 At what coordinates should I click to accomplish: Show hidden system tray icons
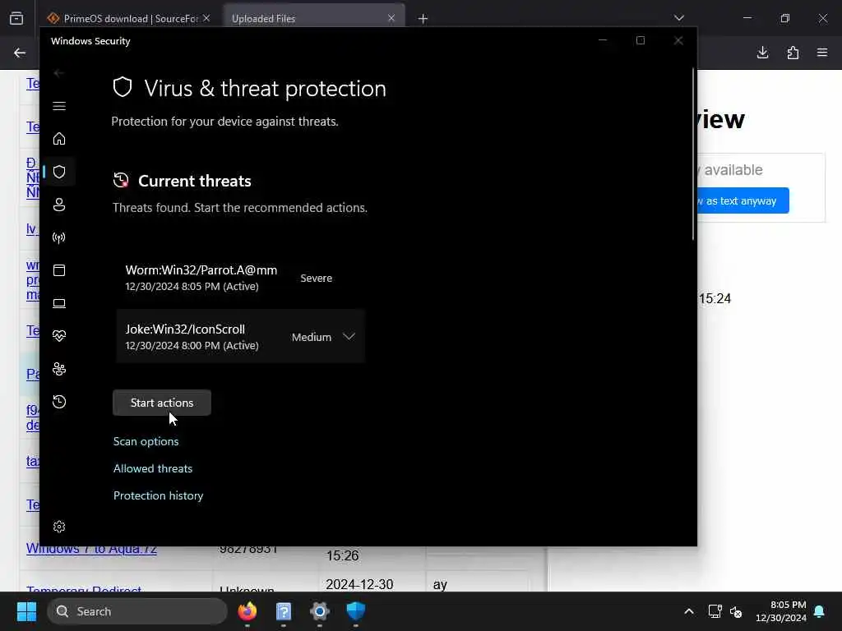[x=689, y=611]
